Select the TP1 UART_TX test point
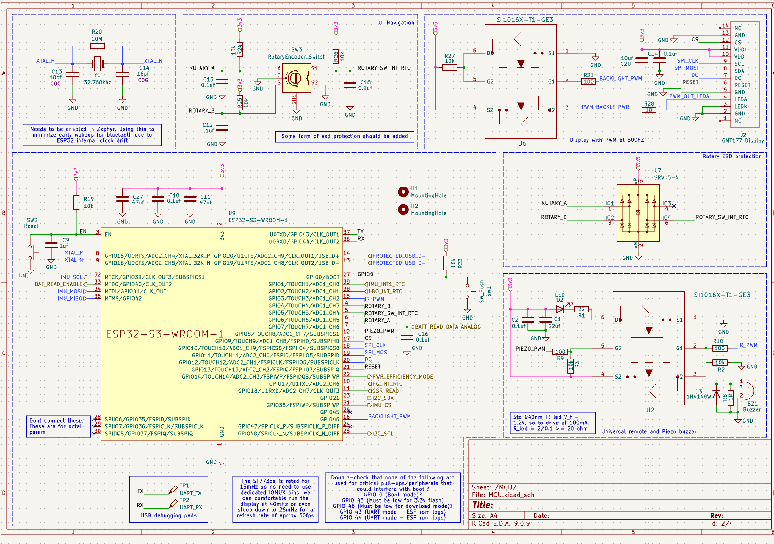The width and height of the screenshot is (774, 544). 173,490
